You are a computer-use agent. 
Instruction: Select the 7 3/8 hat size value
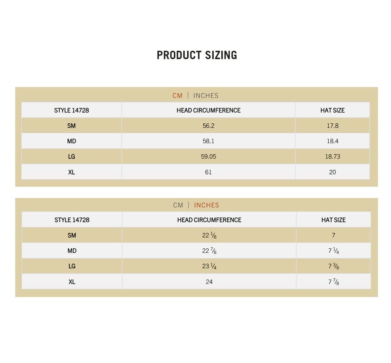pos(333,266)
